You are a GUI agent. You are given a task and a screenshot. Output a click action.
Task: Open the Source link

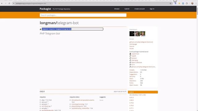click(132, 46)
